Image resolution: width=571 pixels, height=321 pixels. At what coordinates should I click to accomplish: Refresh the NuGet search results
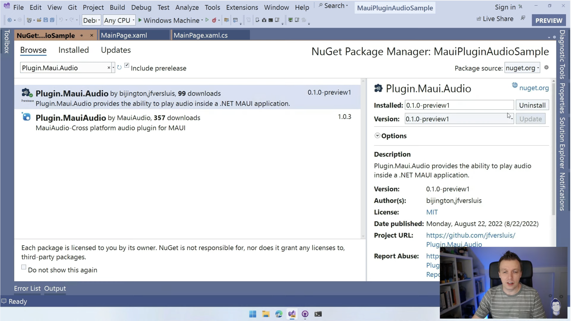(x=119, y=68)
